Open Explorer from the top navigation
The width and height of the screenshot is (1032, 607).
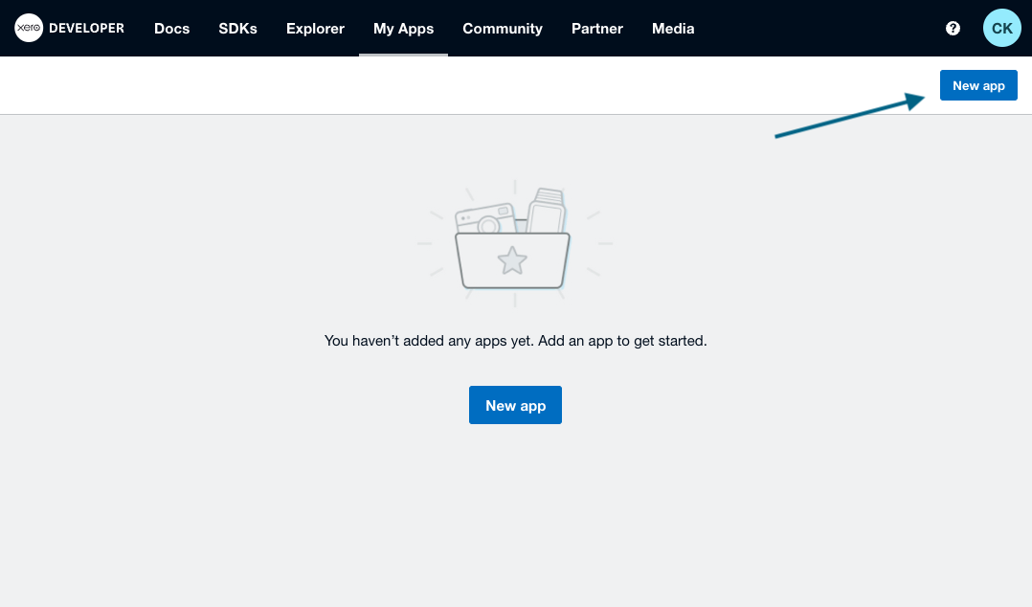click(x=315, y=29)
